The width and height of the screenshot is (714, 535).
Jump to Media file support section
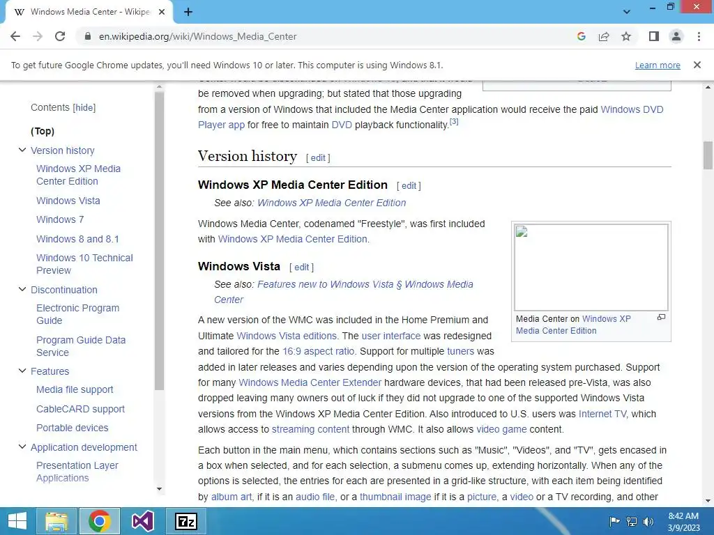tap(75, 390)
